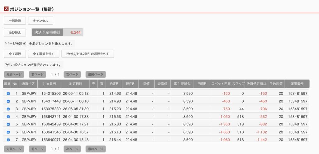Click the spot value -1,350

[224, 124]
